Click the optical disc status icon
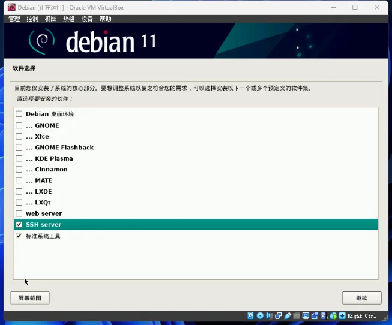The height and width of the screenshot is (325, 392). (x=260, y=316)
